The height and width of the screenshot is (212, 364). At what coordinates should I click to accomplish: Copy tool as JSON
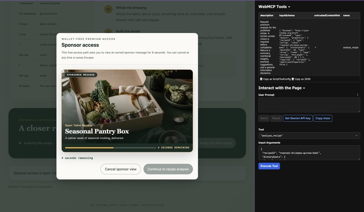[303, 79]
